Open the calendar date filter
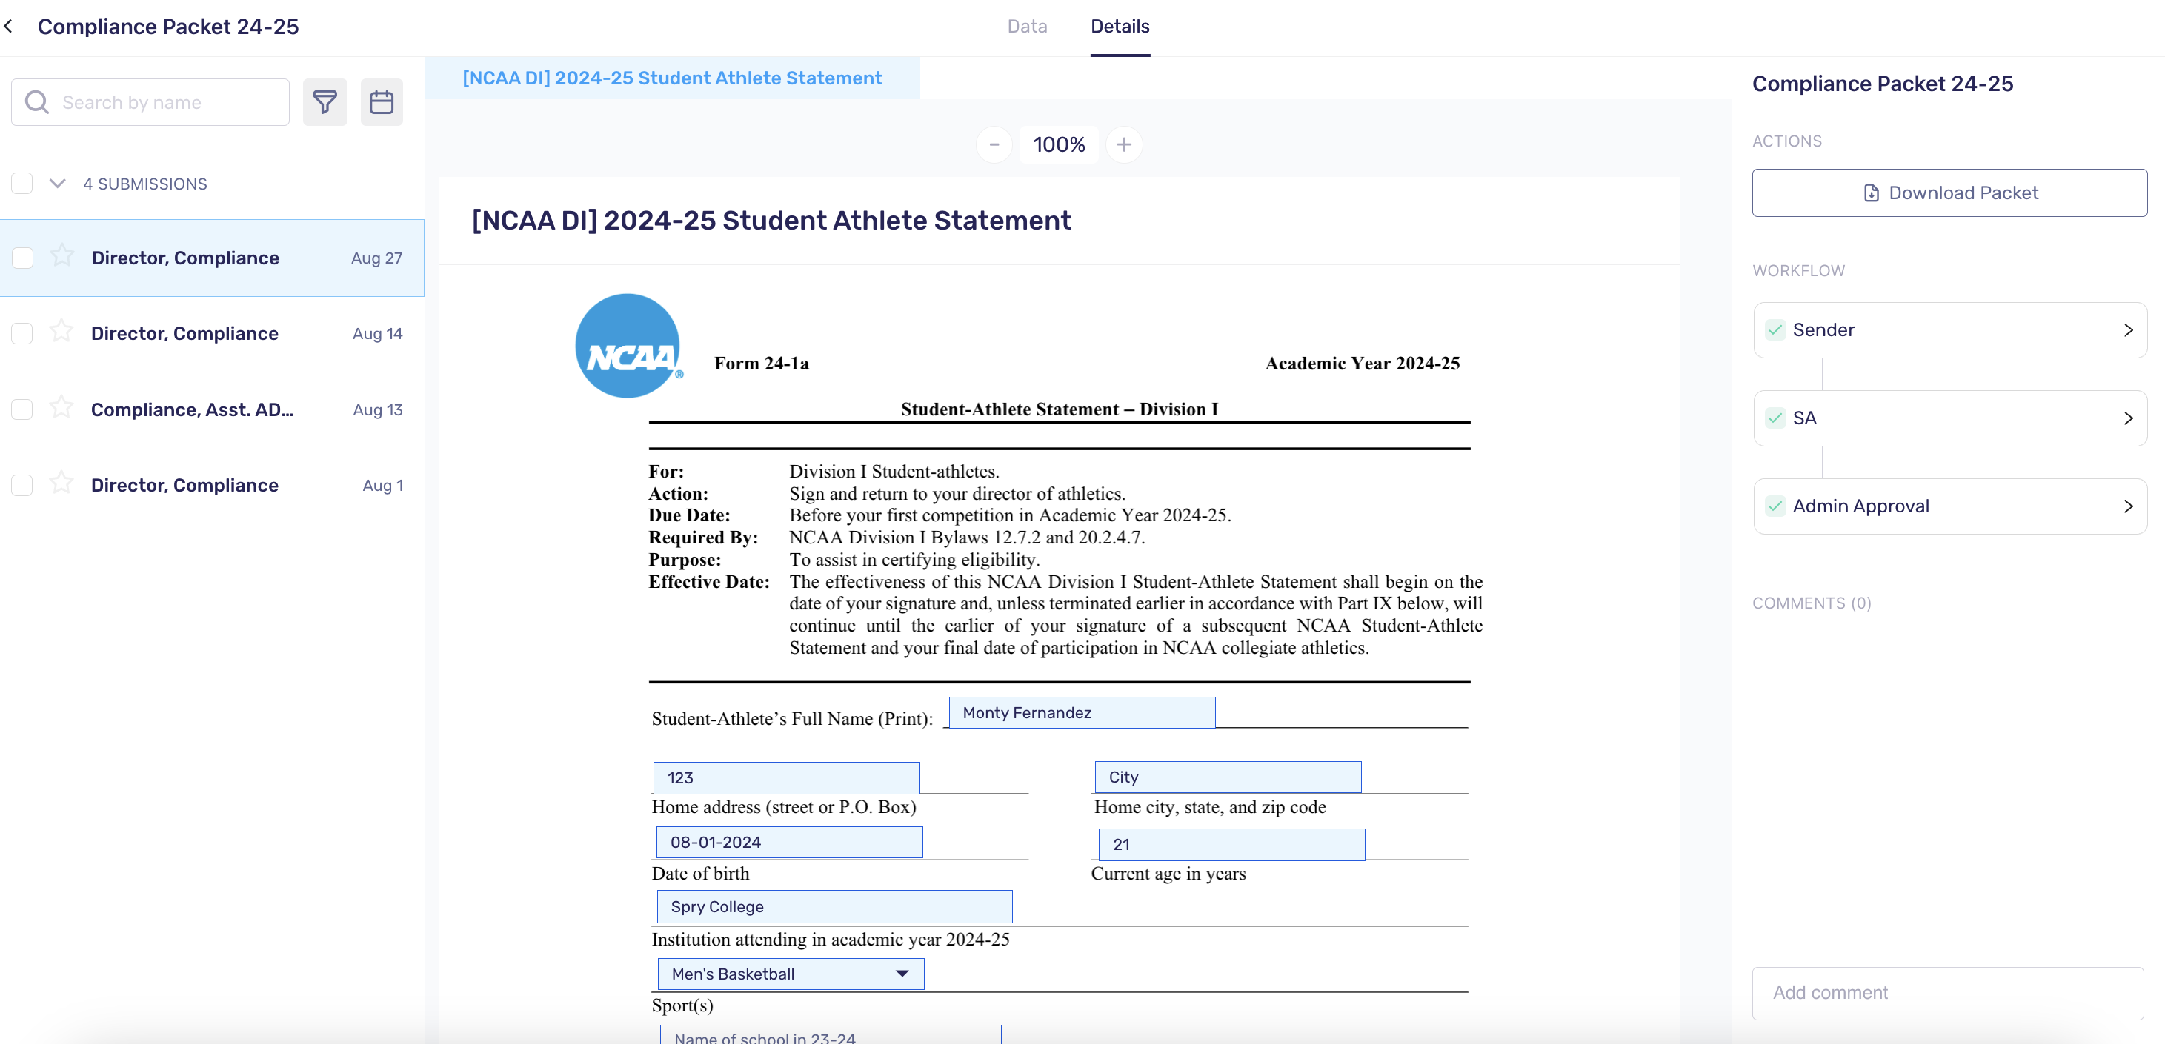Viewport: 2165px width, 1044px height. tap(382, 102)
